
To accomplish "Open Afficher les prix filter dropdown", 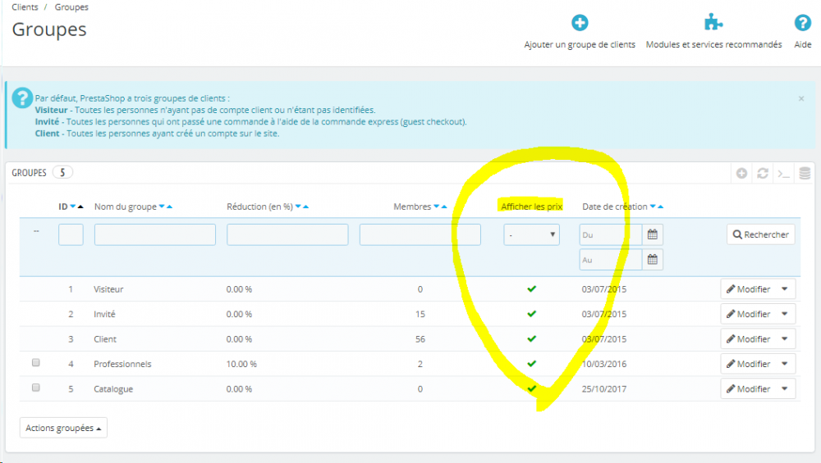I will point(531,234).
